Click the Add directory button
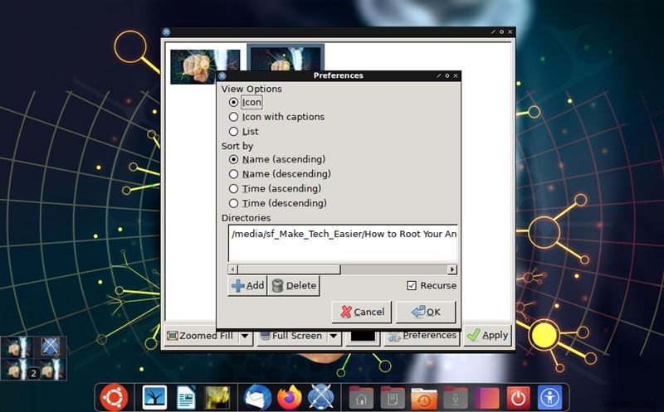The image size is (664, 412). coord(247,286)
